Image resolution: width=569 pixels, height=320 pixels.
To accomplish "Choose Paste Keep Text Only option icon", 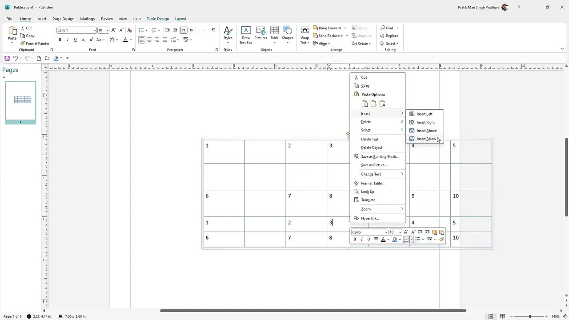I will (382, 104).
